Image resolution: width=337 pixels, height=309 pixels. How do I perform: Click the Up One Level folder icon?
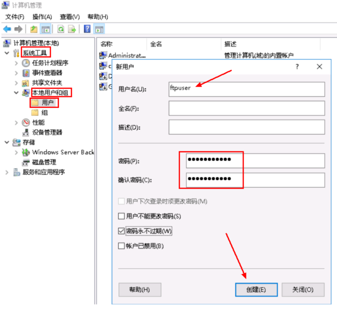(34, 29)
